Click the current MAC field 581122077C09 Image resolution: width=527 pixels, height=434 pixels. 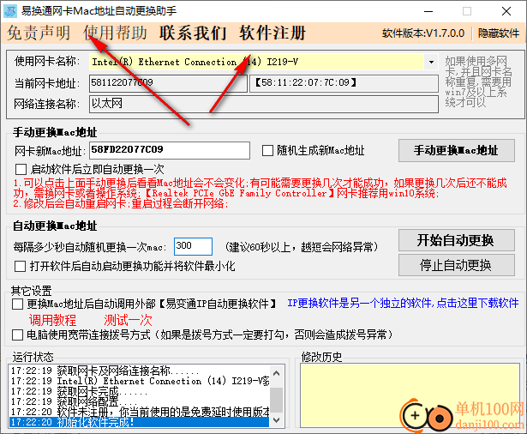(168, 83)
